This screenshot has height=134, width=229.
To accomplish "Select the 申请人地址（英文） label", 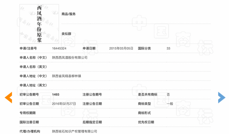I will tap(33, 85).
